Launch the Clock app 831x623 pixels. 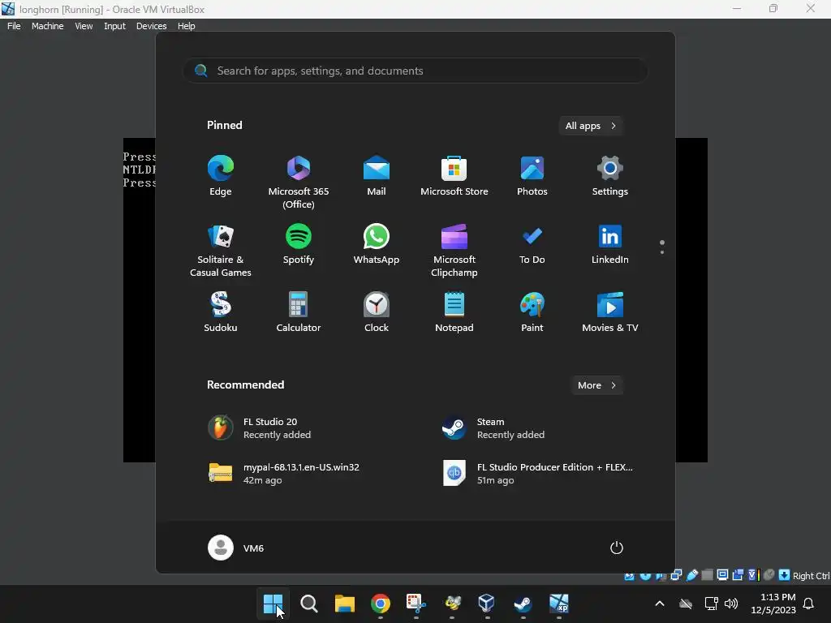[377, 312]
